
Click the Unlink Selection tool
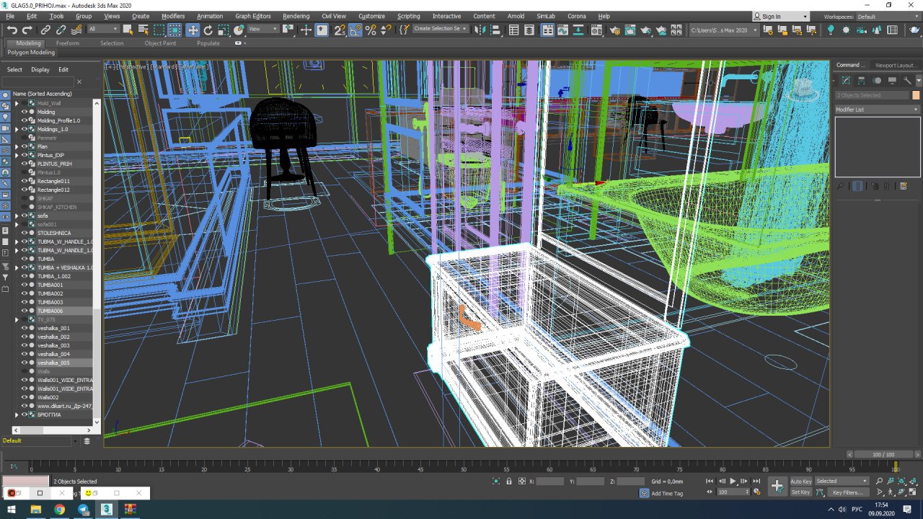[x=61, y=30]
